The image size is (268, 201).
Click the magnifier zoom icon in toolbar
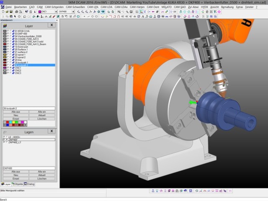(127, 12)
